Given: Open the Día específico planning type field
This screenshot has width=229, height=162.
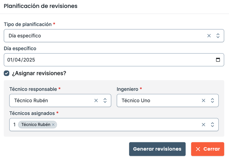Looking at the screenshot, I should [114, 36].
